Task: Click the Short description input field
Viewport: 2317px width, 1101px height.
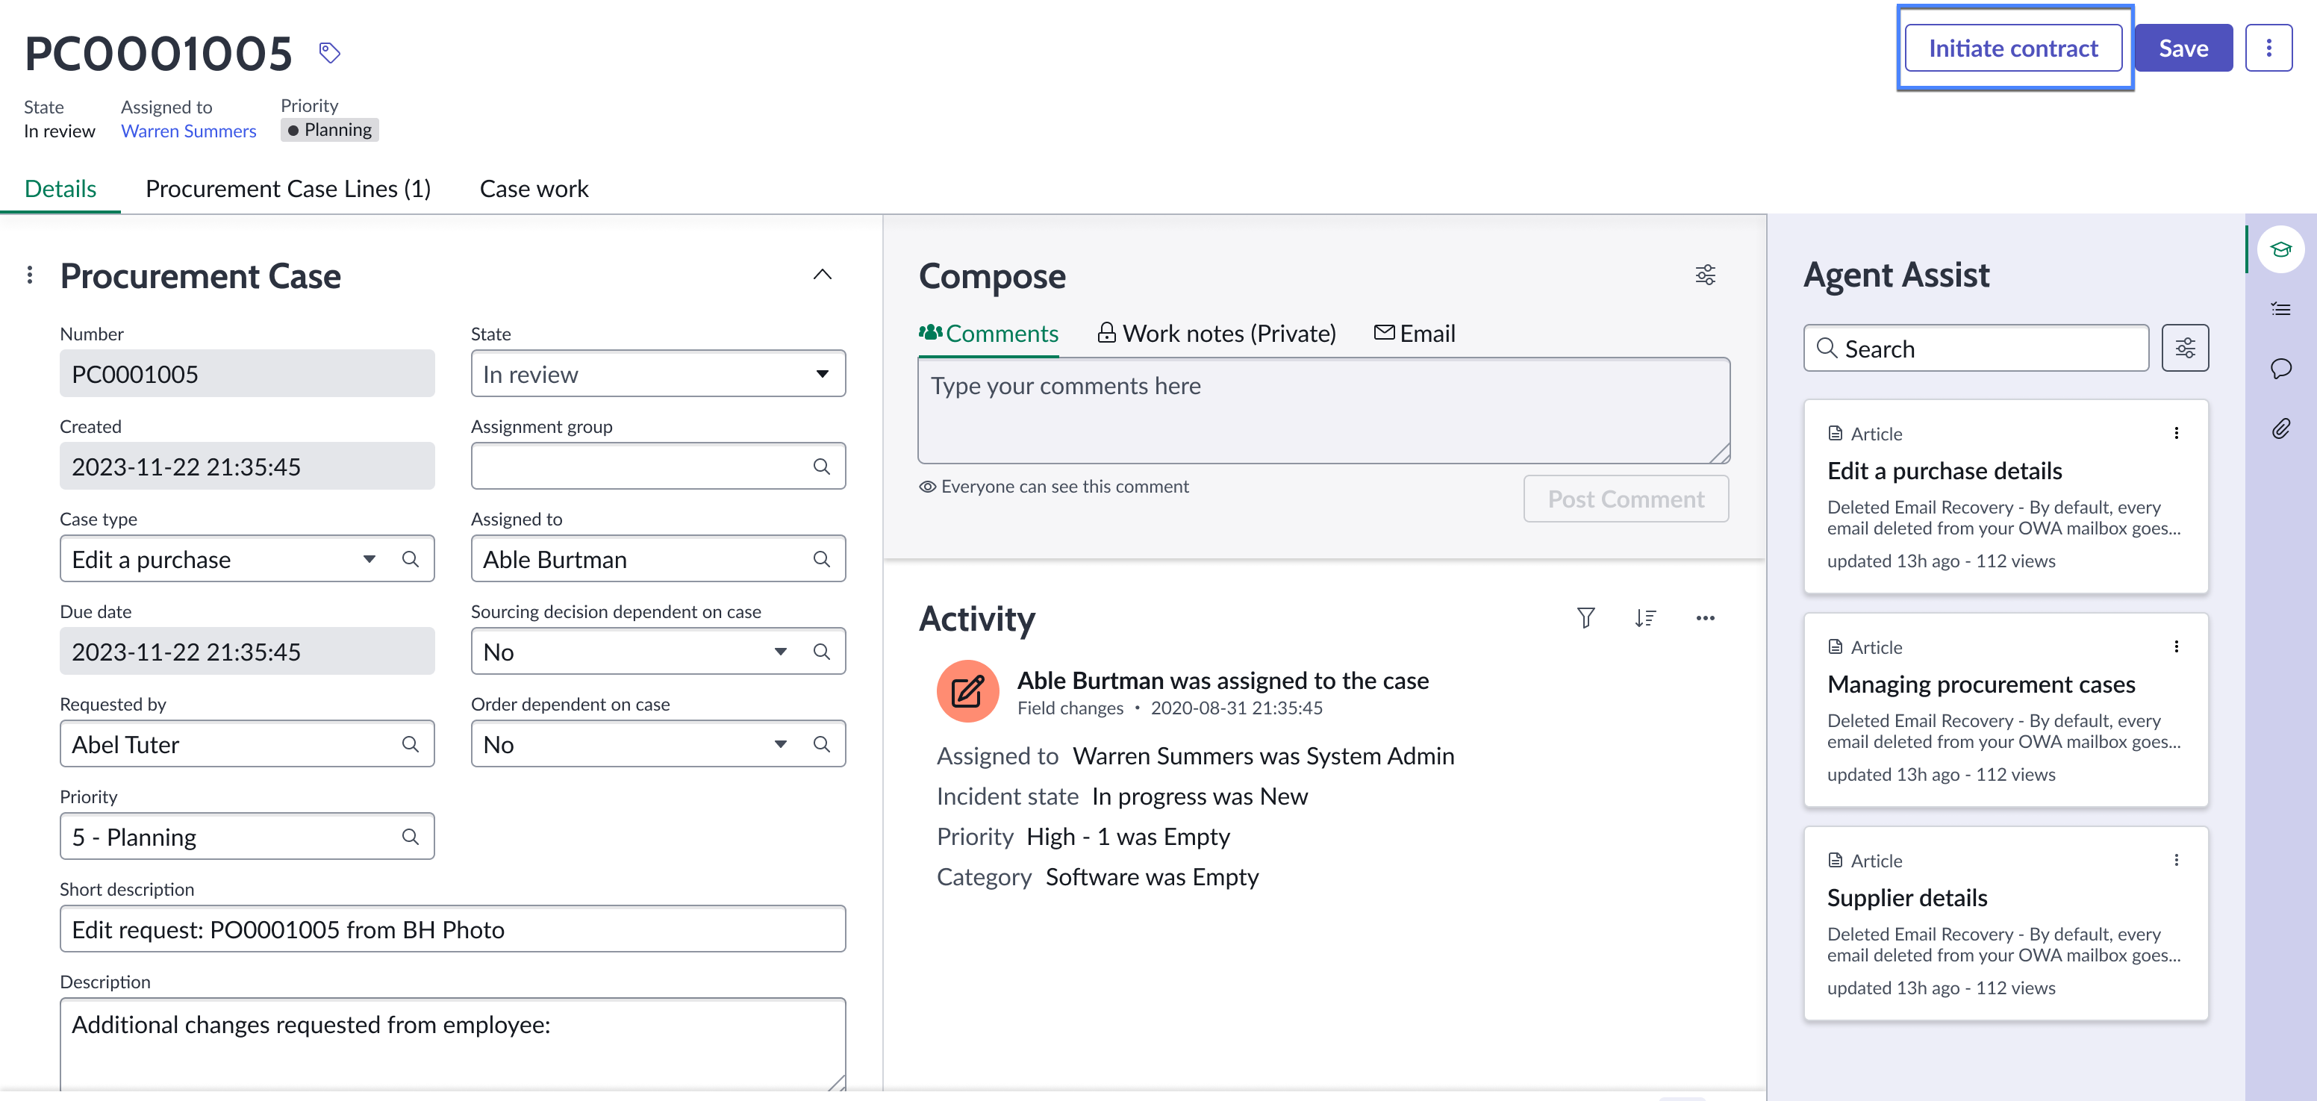Action: click(x=452, y=929)
